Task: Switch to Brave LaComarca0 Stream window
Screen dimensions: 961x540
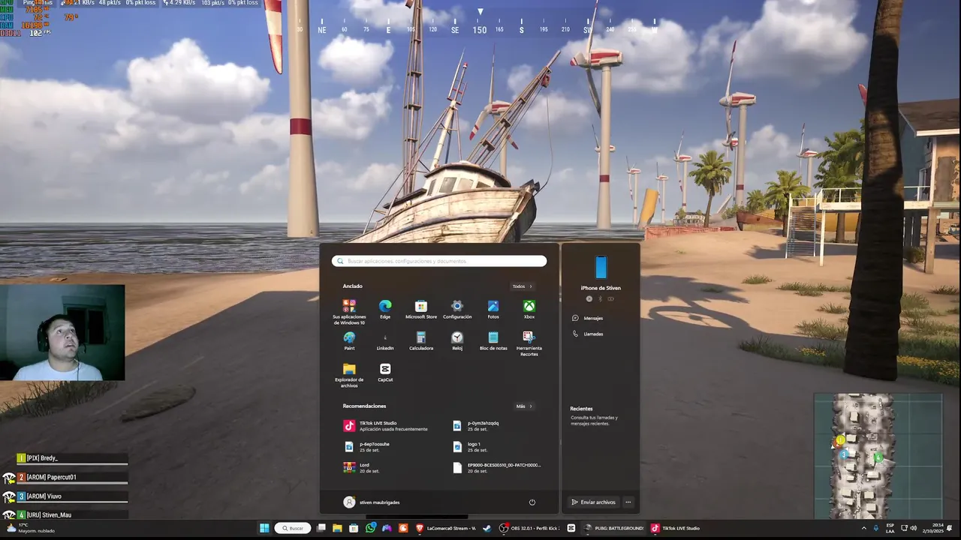Action: click(446, 528)
